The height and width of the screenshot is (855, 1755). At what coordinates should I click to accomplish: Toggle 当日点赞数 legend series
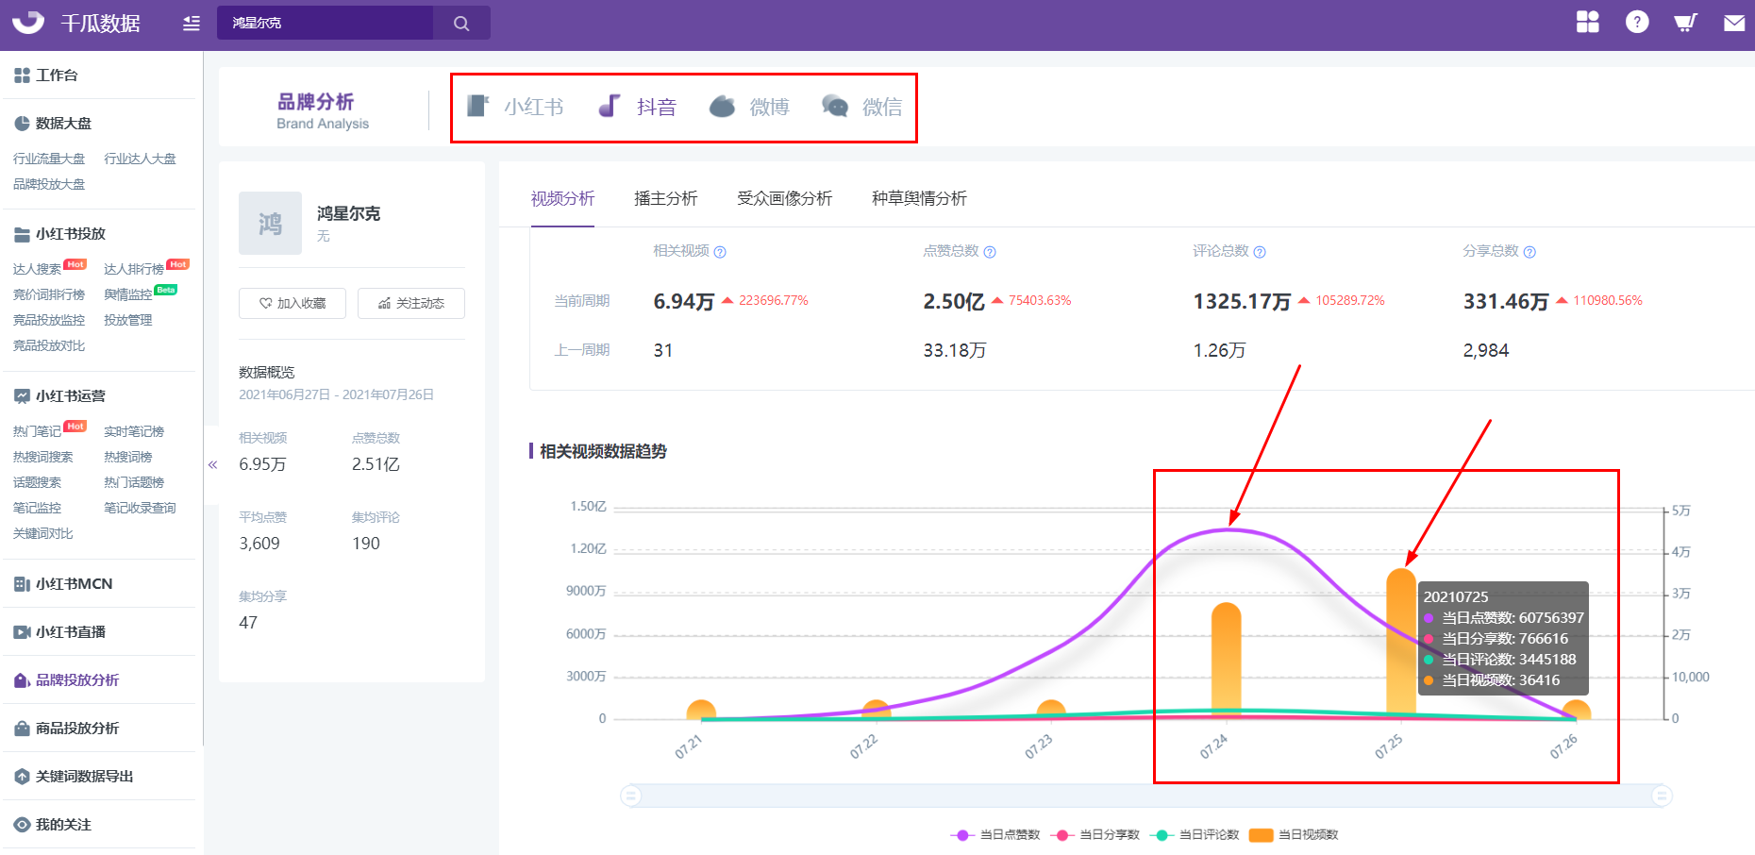point(995,835)
